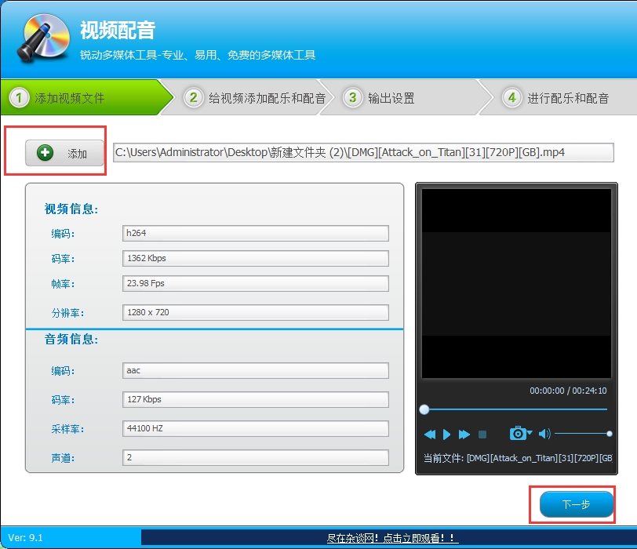Play the video preview
This screenshot has width=637, height=549.
pyautogui.click(x=446, y=434)
